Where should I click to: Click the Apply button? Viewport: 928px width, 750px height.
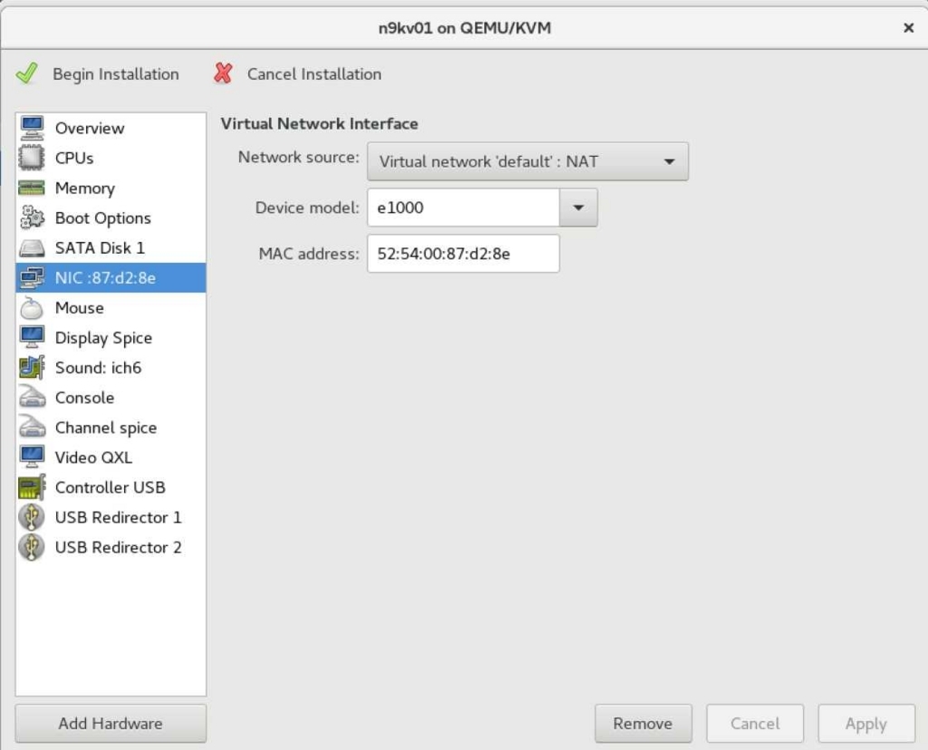tap(866, 724)
